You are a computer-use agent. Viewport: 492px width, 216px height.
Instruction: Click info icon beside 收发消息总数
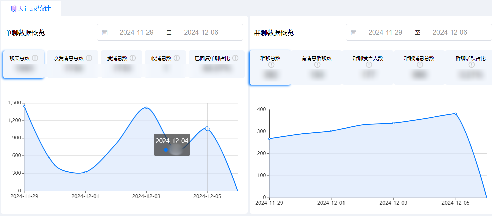[x=89, y=58]
